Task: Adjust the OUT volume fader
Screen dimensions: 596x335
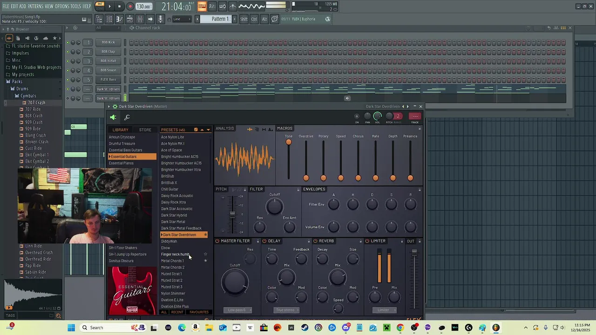Action: pyautogui.click(x=414, y=252)
